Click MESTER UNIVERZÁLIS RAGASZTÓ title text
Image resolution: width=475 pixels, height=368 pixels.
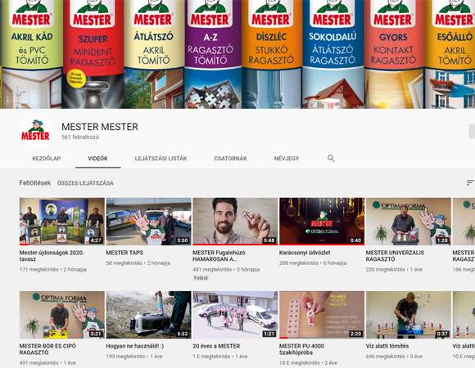point(395,256)
